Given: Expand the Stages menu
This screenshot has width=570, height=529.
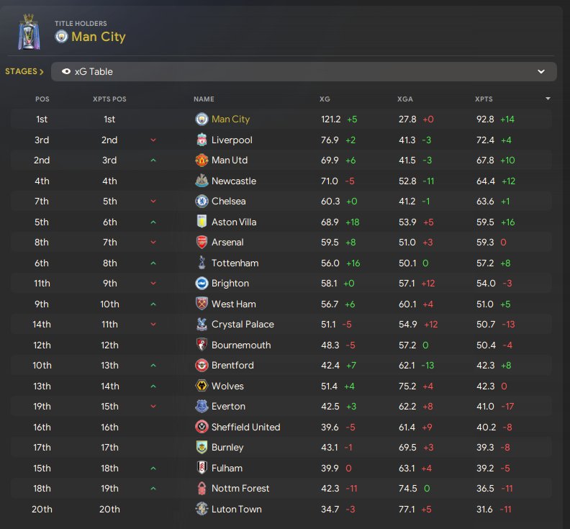Looking at the screenshot, I should (24, 72).
